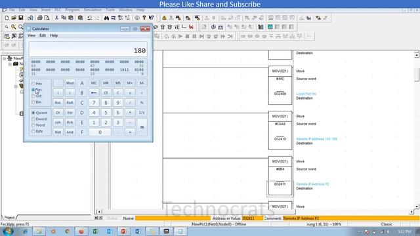Select the Bin radio button in Calculator
420x236 pixels.
[x=33, y=102]
